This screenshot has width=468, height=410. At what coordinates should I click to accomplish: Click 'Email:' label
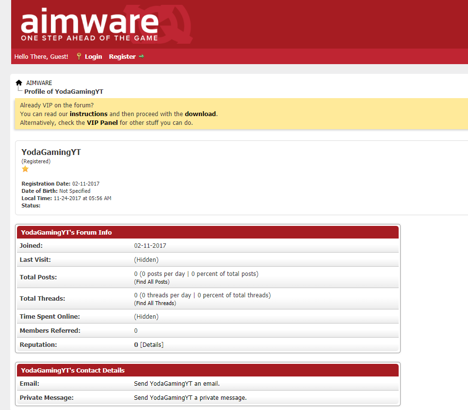coord(30,384)
